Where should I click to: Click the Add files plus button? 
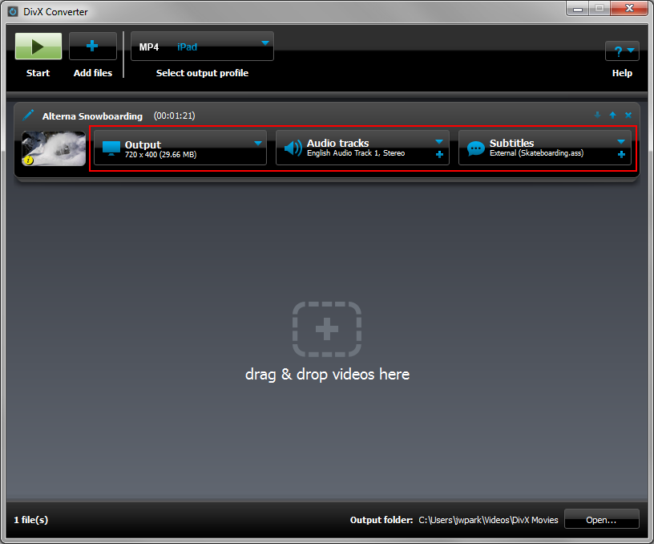(x=93, y=46)
